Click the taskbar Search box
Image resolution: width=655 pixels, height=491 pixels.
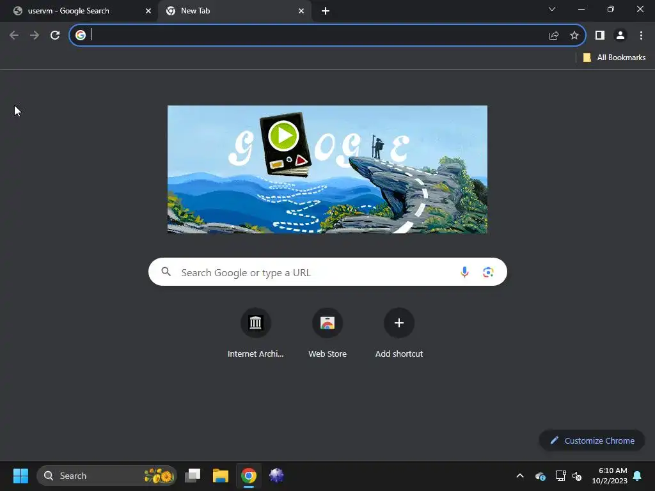tap(107, 476)
